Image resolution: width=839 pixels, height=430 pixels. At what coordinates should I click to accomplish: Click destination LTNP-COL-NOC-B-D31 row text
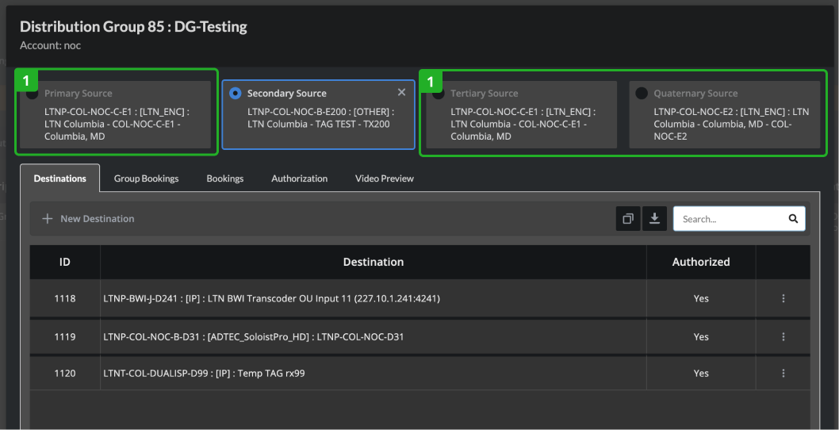(253, 337)
